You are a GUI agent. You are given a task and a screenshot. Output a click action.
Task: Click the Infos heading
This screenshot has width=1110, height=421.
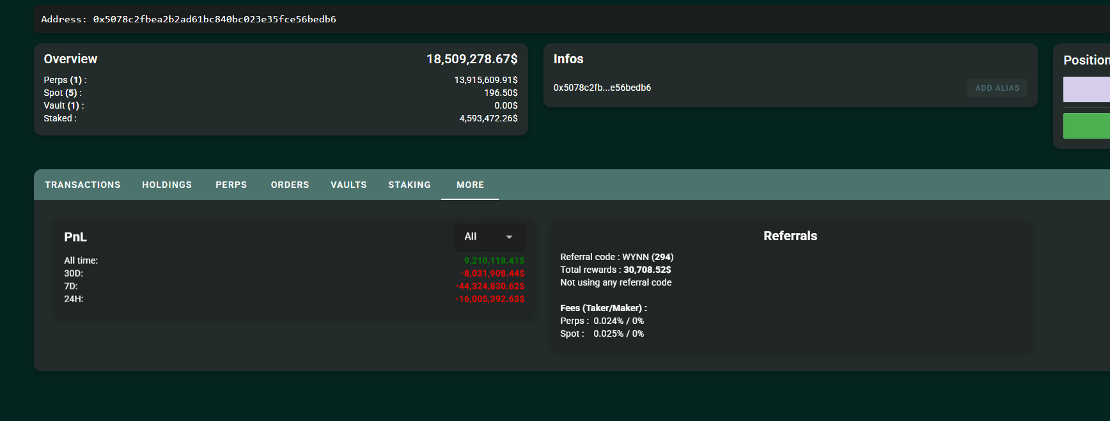[x=568, y=59]
